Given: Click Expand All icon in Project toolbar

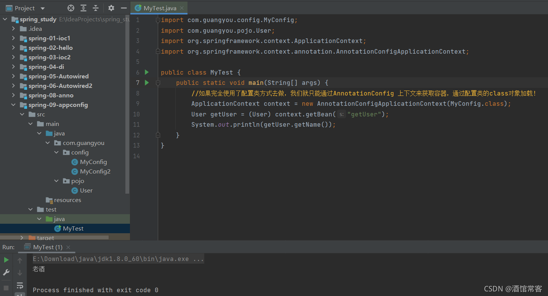Looking at the screenshot, I should [x=83, y=8].
